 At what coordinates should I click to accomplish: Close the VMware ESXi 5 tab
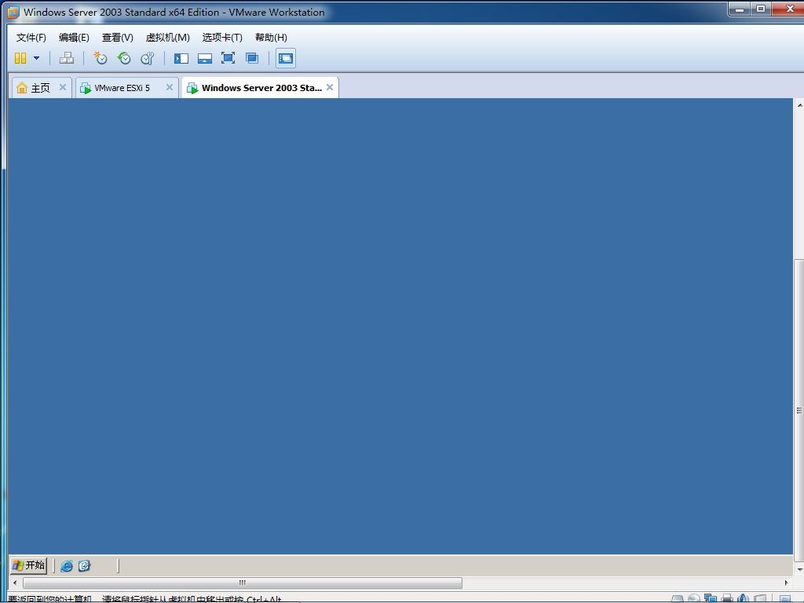(170, 87)
